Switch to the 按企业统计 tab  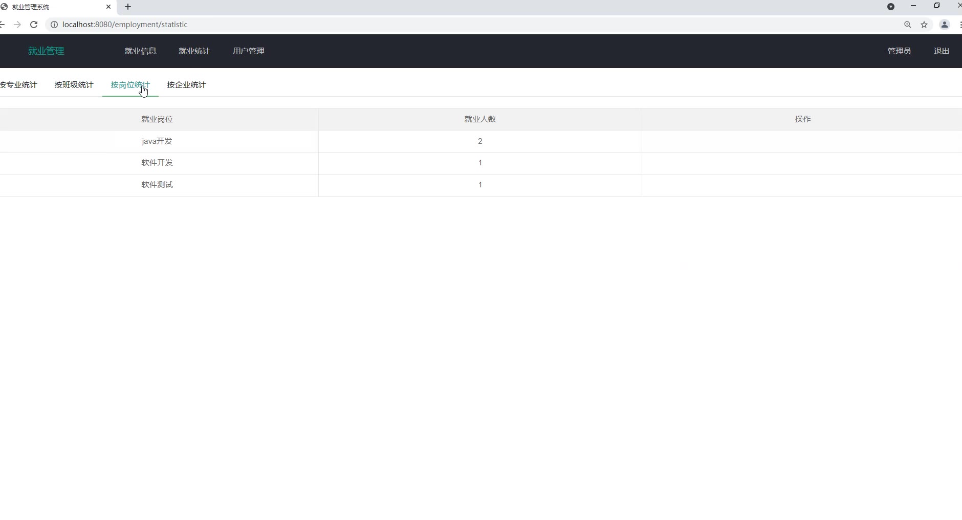coord(186,85)
